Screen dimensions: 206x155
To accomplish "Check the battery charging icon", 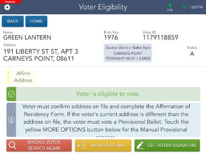I will point(170,6).
